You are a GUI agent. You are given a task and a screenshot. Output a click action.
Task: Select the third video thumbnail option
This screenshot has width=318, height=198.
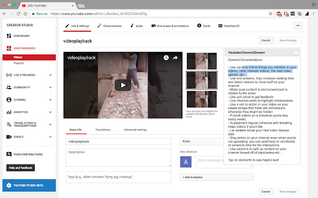click(x=202, y=99)
